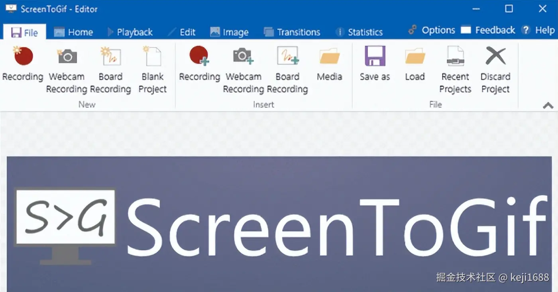Open the Image tab
558x292 pixels.
pyautogui.click(x=229, y=32)
